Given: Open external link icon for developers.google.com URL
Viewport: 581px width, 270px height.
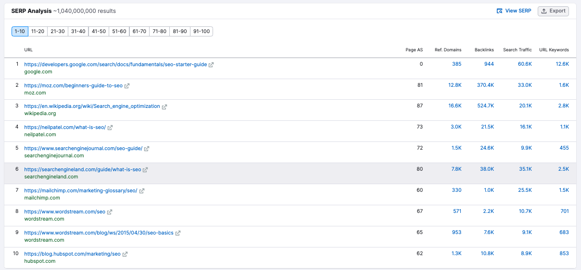Looking at the screenshot, I should coord(211,65).
